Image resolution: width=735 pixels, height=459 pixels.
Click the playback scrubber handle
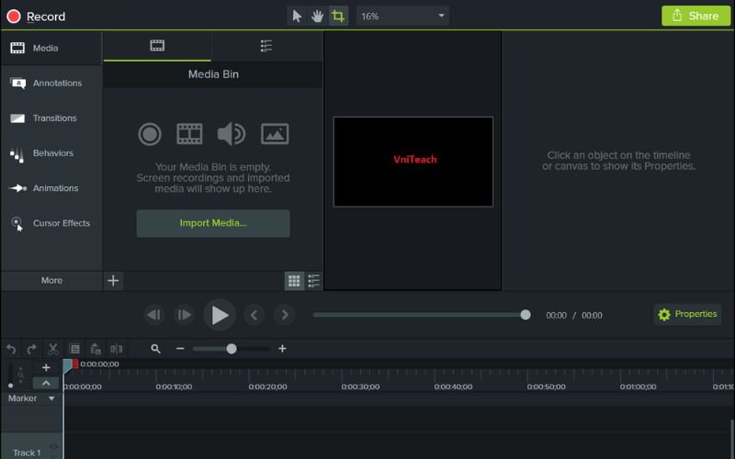click(526, 315)
